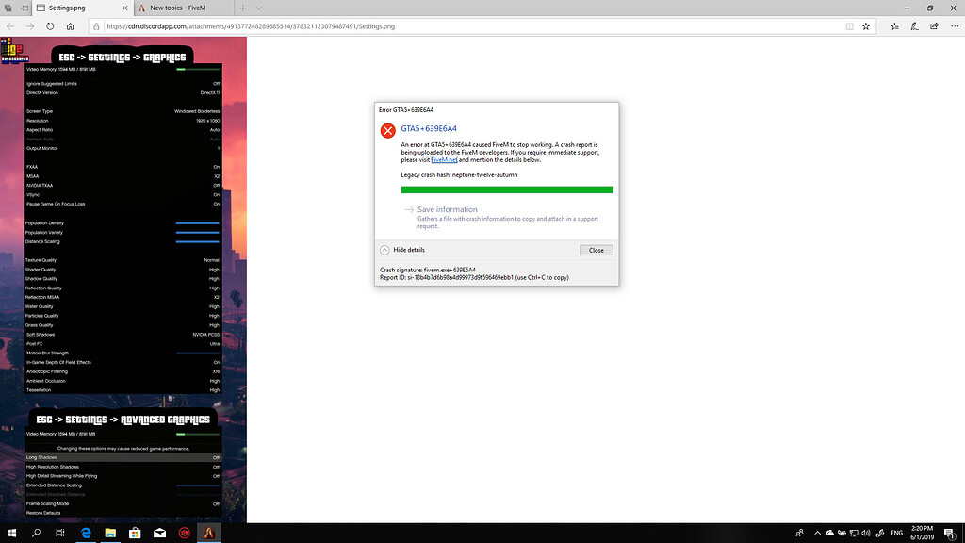The width and height of the screenshot is (965, 543).
Task: Click the Population Density slider
Action: tap(198, 222)
